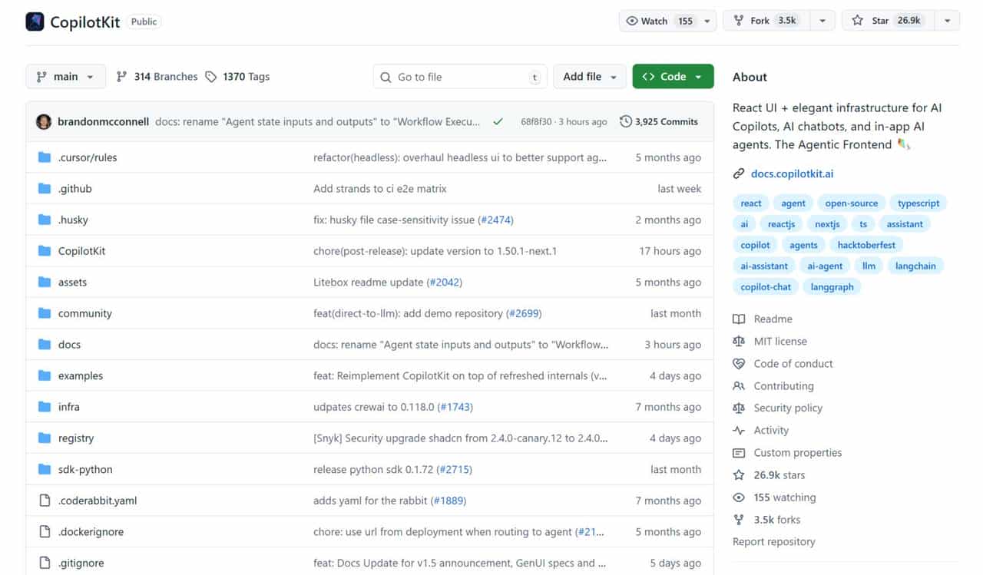Expand the main branch selector
The height and width of the screenshot is (575, 983).
pyautogui.click(x=65, y=76)
